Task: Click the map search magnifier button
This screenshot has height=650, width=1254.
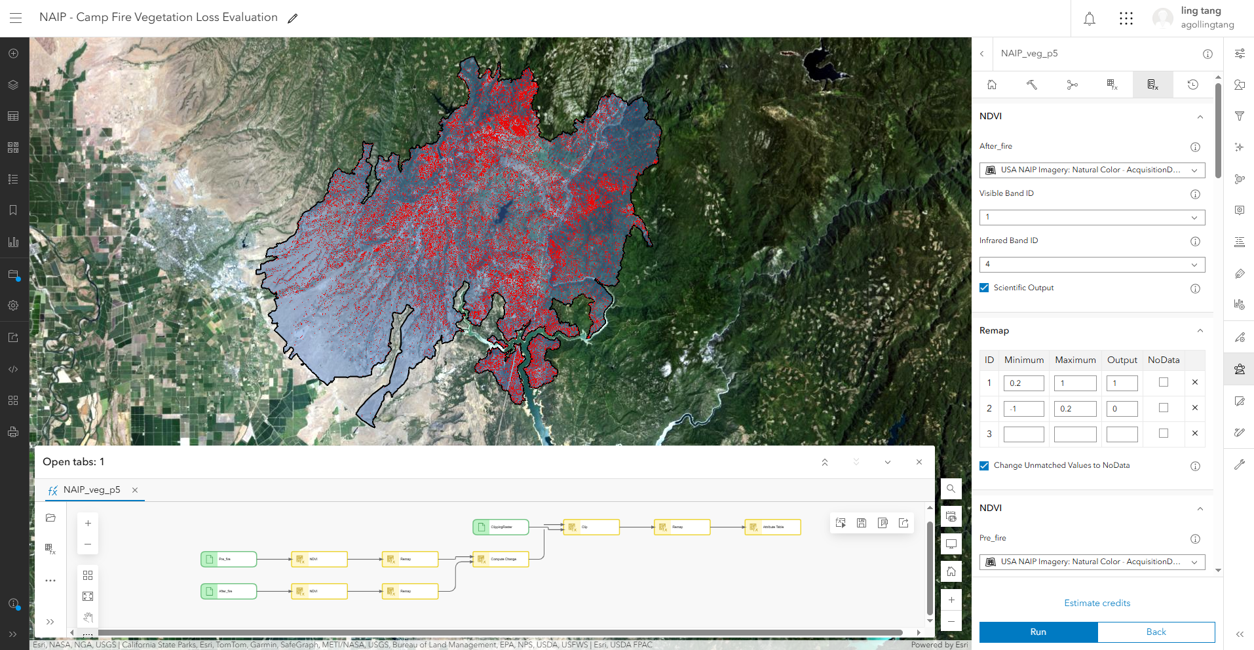Action: tap(951, 489)
